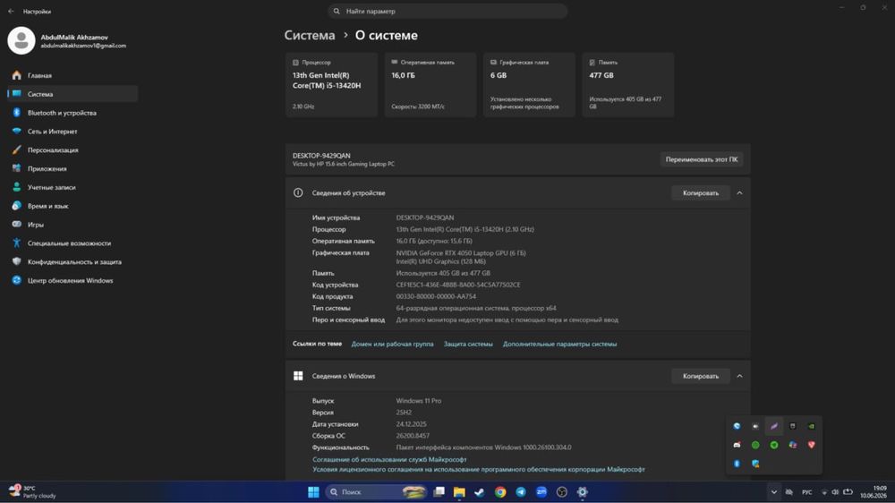895x503 pixels.
Task: Click the NVIDIA GeForce RTX 4050 Laptop GPU text
Action: click(x=461, y=253)
